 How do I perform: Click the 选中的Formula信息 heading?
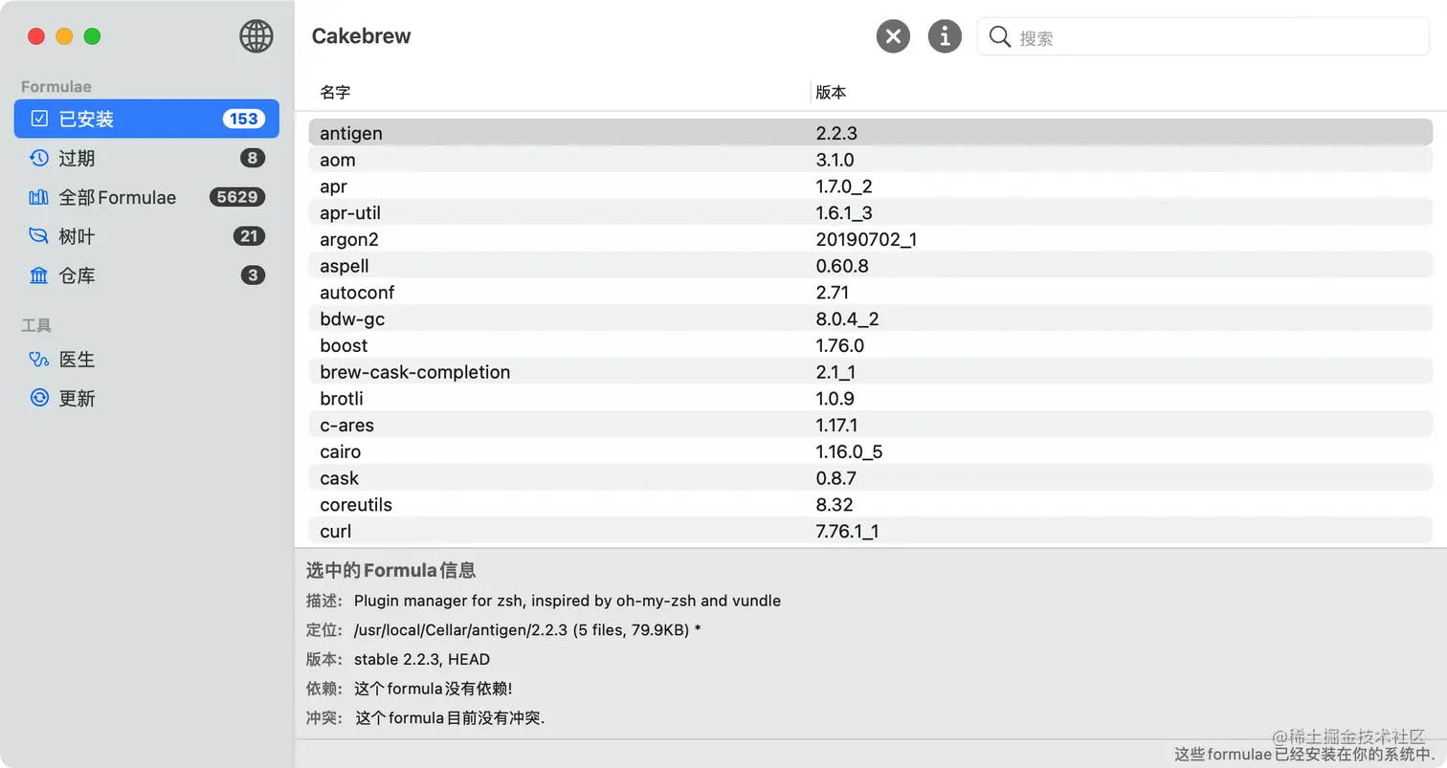[x=390, y=571]
